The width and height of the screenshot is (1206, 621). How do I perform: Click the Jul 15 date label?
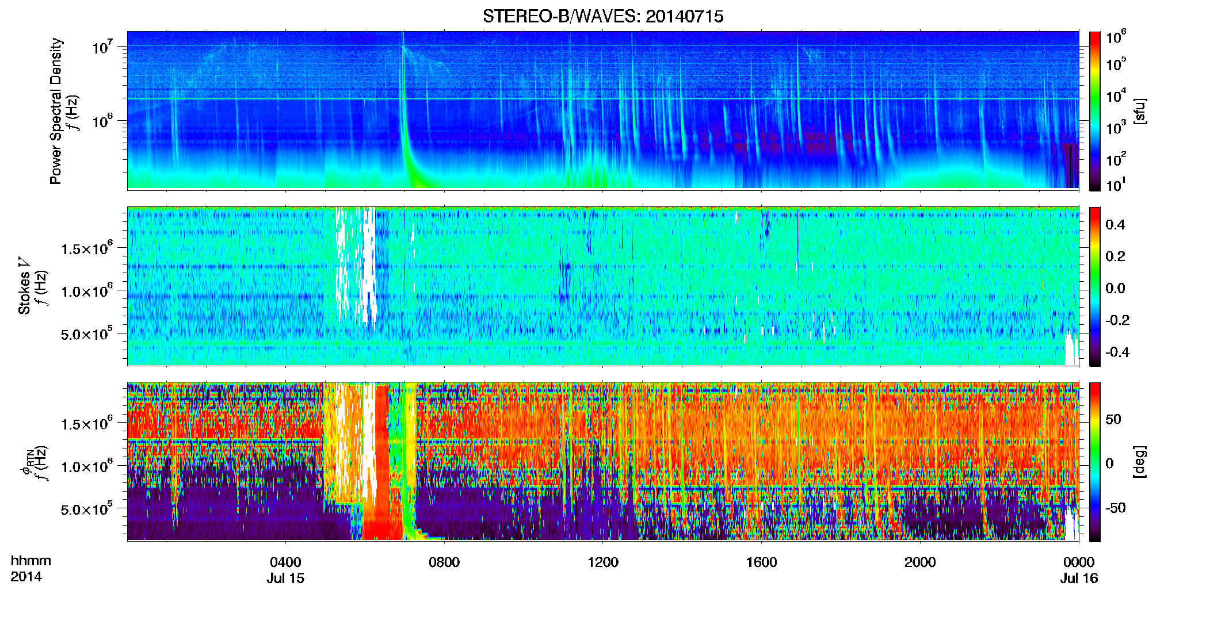(x=285, y=578)
